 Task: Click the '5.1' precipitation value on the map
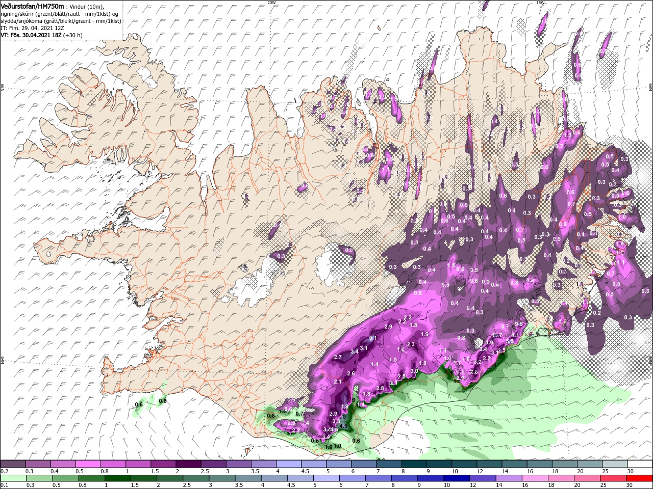pyautogui.click(x=372, y=338)
